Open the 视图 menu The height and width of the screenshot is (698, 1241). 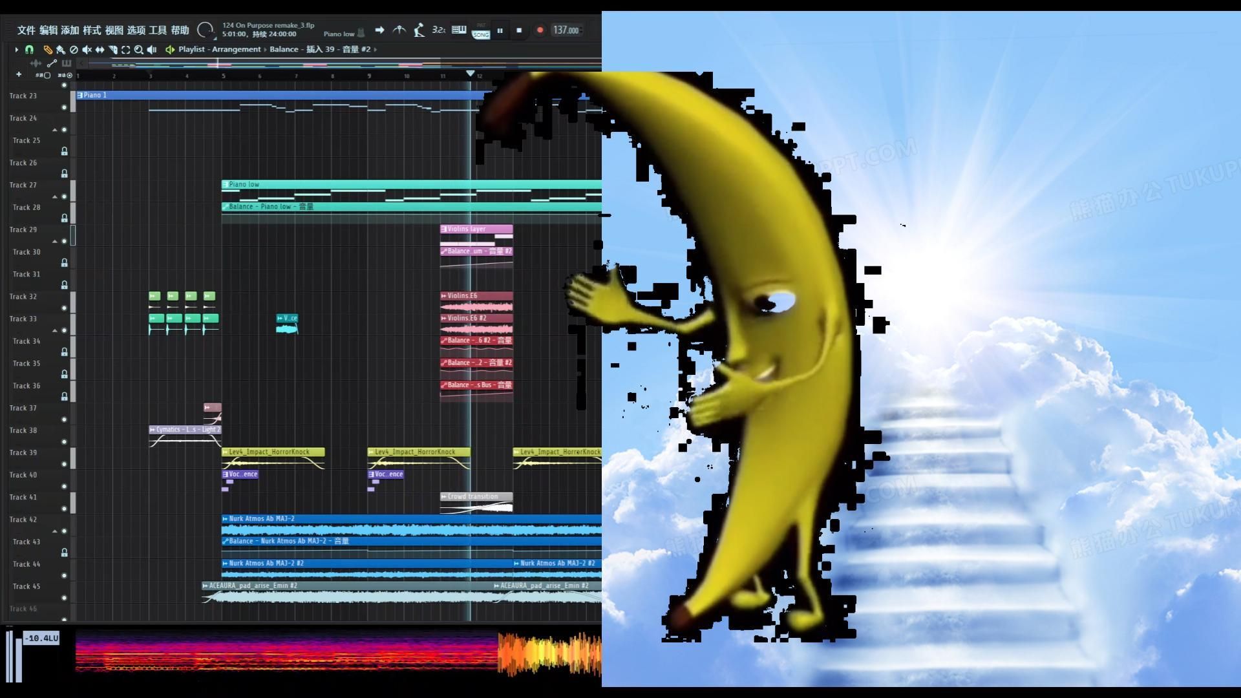pos(114,30)
